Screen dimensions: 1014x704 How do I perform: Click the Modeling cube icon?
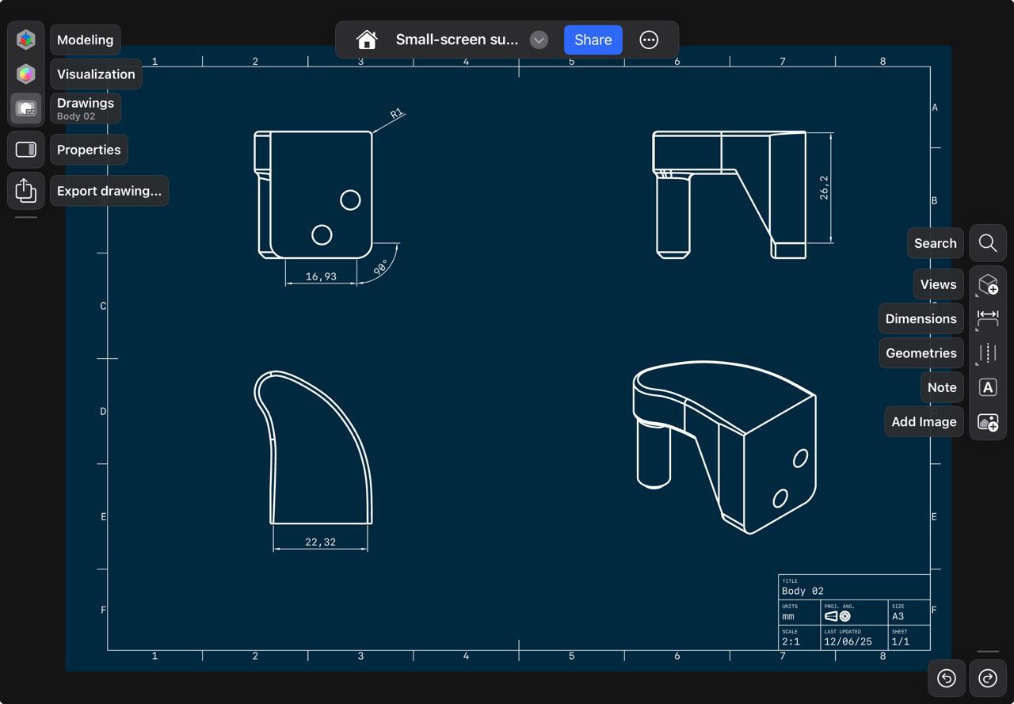pos(26,40)
